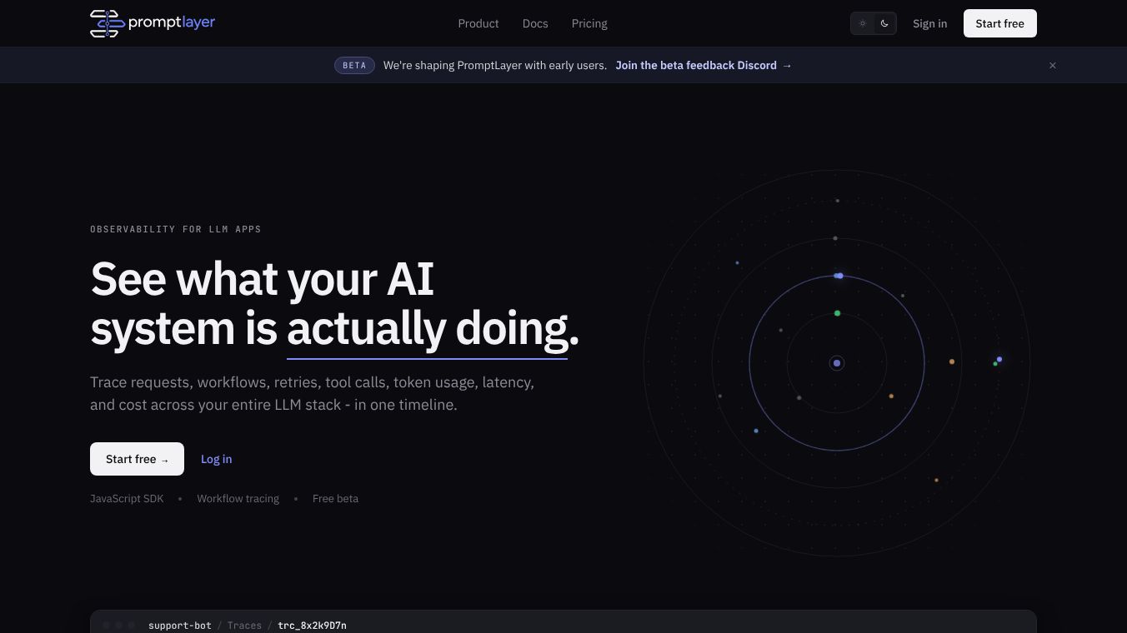Click the Log in link
The width and height of the screenshot is (1127, 633).
pyautogui.click(x=217, y=459)
